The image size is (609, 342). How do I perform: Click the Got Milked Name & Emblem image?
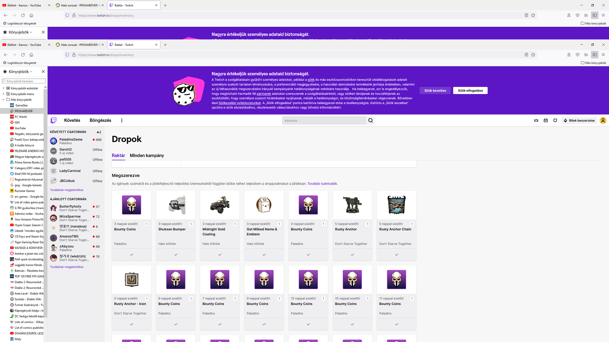[x=264, y=205]
